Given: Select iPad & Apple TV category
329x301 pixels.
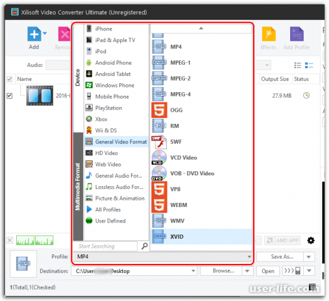Looking at the screenshot, I should (x=117, y=40).
